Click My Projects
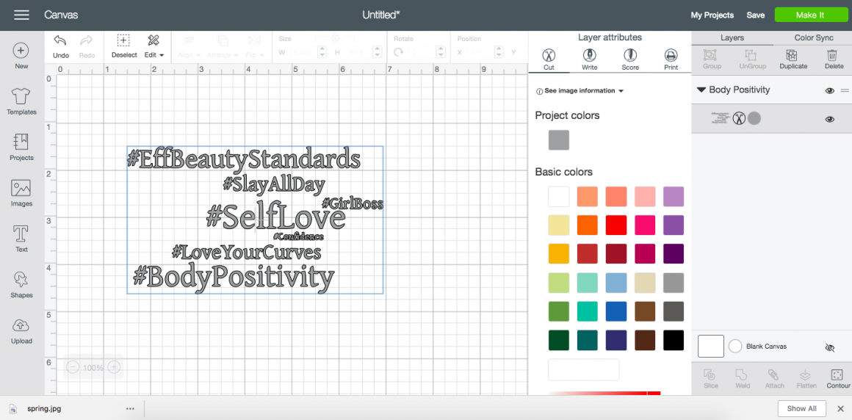852x420 pixels. point(712,15)
